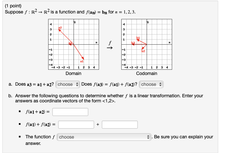Viewport: 234px width, 153px height.
Task: Click the first f(a1) + f(a2) answer box
Action: [76, 124]
